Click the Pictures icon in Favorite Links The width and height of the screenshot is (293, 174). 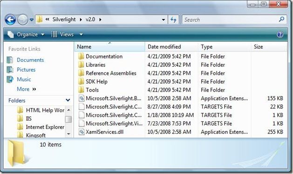(x=10, y=70)
